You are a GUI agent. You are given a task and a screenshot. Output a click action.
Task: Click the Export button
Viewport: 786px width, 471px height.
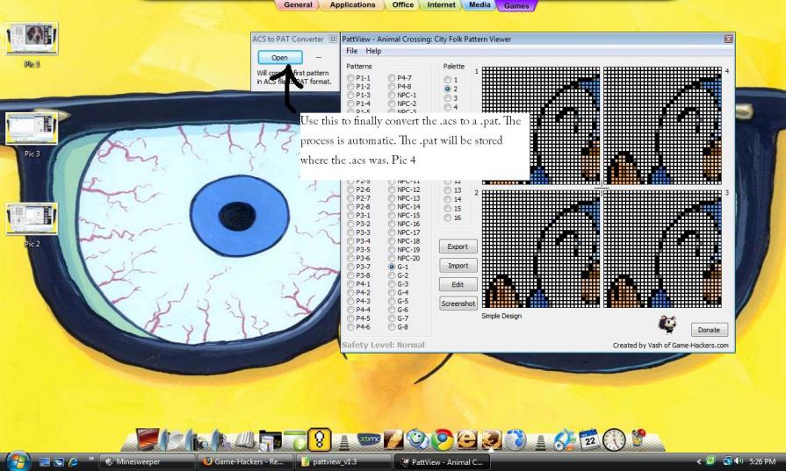[x=458, y=246]
